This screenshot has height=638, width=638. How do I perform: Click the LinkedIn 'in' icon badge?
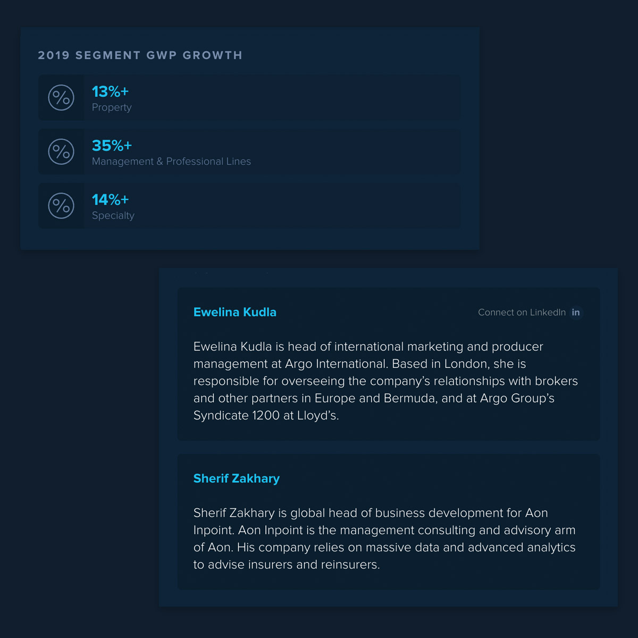click(x=576, y=313)
